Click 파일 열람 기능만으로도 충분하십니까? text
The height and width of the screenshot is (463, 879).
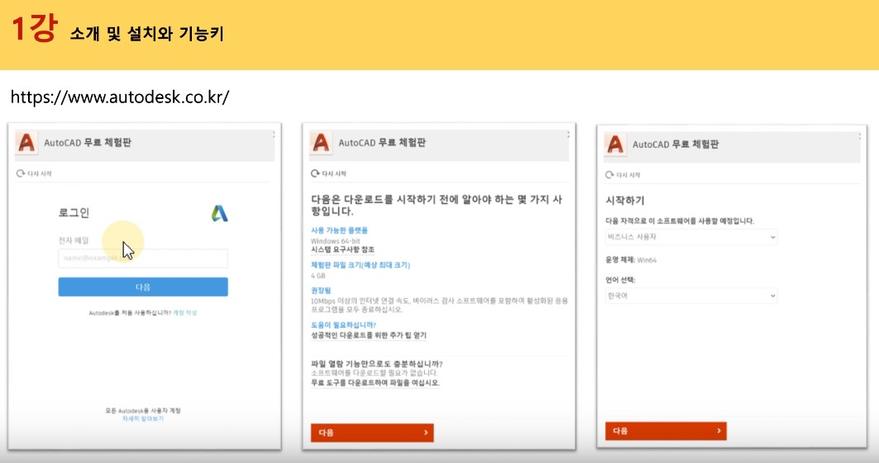(377, 364)
